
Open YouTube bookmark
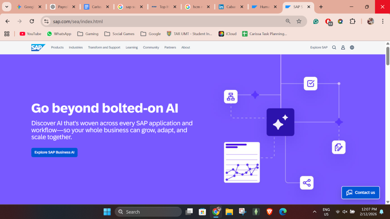point(30,34)
